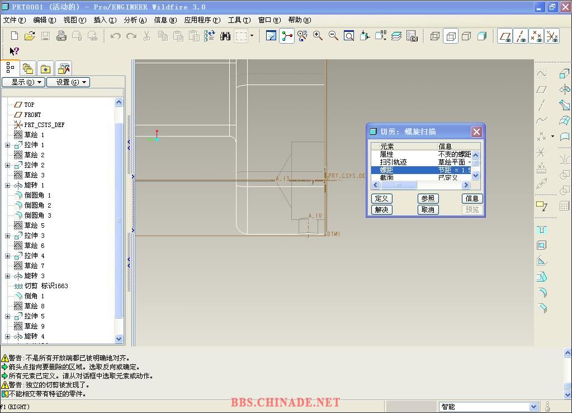Click the 取消 button in dialog
This screenshot has width=572, height=413.
pyautogui.click(x=428, y=210)
